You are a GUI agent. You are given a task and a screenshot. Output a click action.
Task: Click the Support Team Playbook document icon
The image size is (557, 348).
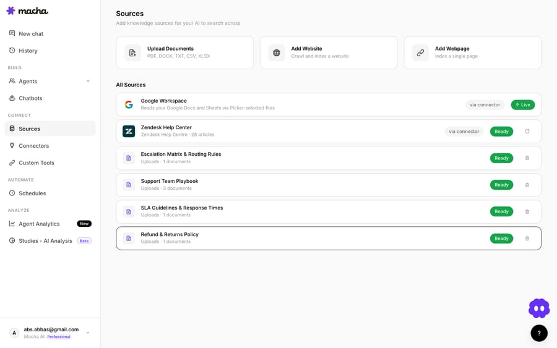[129, 185]
